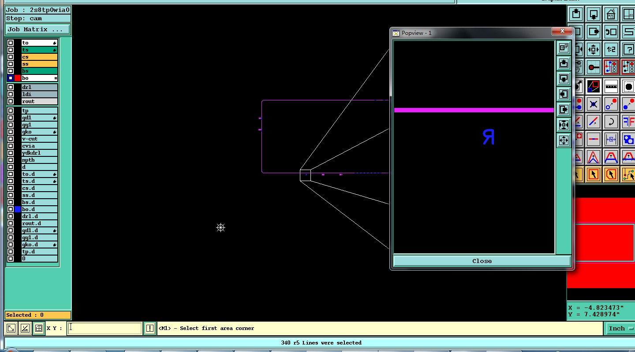Select the ydkdrl layer row
Image resolution: width=635 pixels, height=352 pixels.
coord(39,153)
